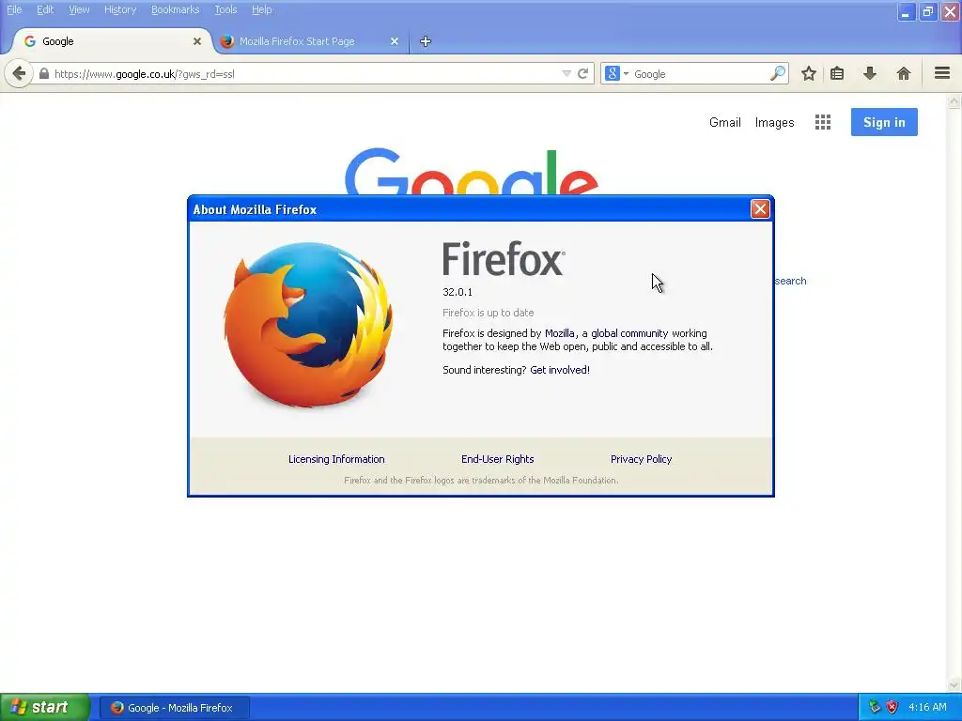962x721 pixels.
Task: Open the Tools menu
Action: point(225,9)
